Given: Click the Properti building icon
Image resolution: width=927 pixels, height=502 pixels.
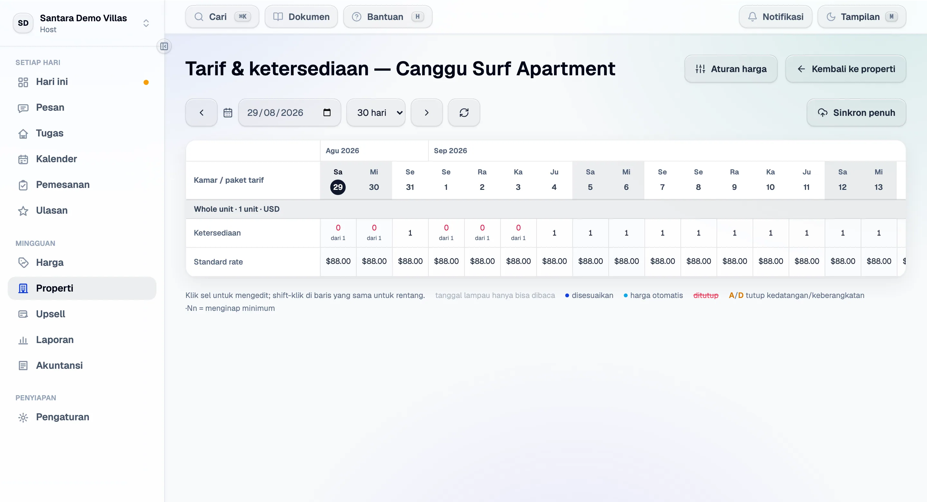Looking at the screenshot, I should tap(23, 288).
